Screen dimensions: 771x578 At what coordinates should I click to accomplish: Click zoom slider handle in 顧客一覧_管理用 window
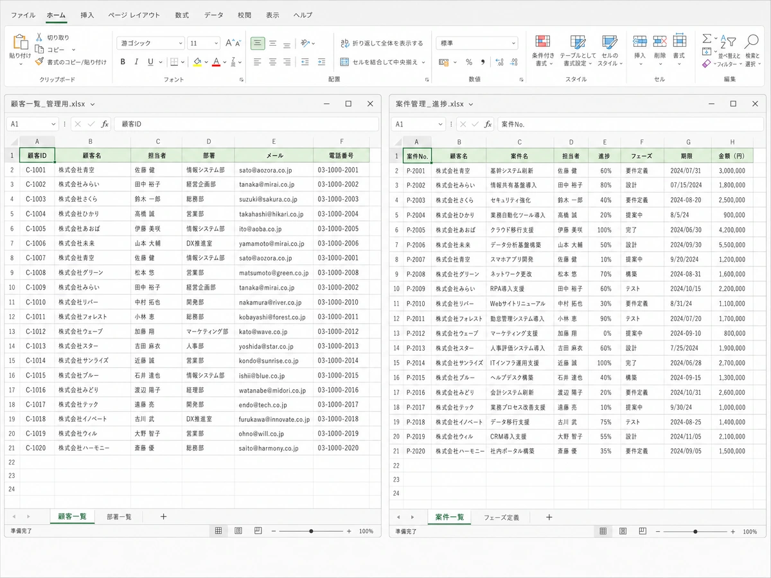(311, 531)
